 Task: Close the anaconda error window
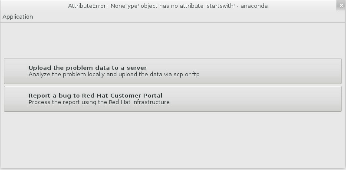coord(341,6)
